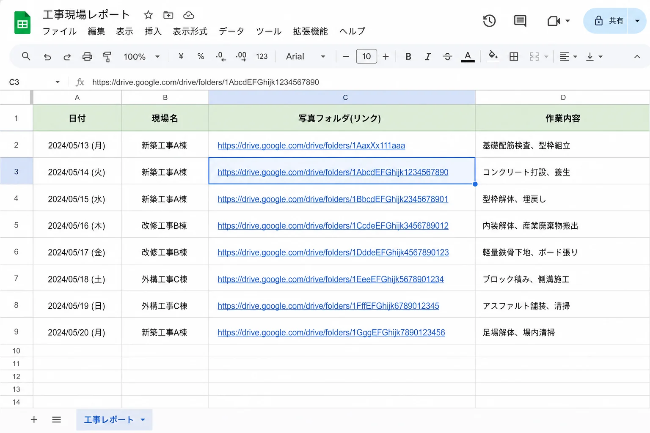Undo the last action
The height and width of the screenshot is (433, 650).
click(47, 57)
